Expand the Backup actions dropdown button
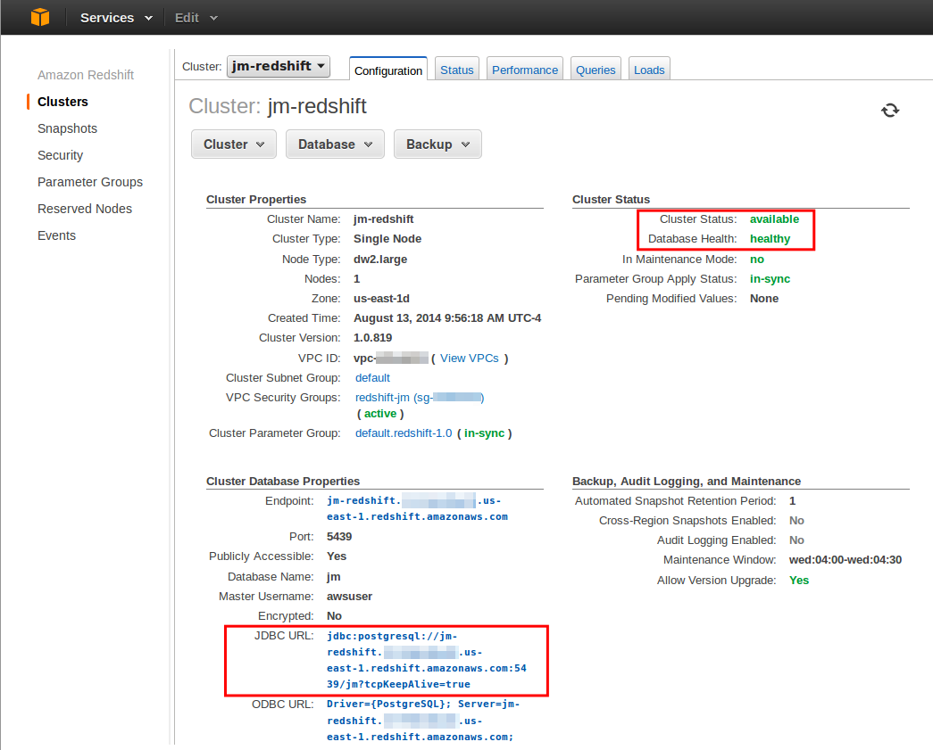This screenshot has height=750, width=933. pos(437,144)
